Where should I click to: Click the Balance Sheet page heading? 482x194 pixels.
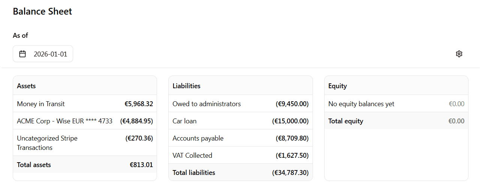click(x=42, y=12)
